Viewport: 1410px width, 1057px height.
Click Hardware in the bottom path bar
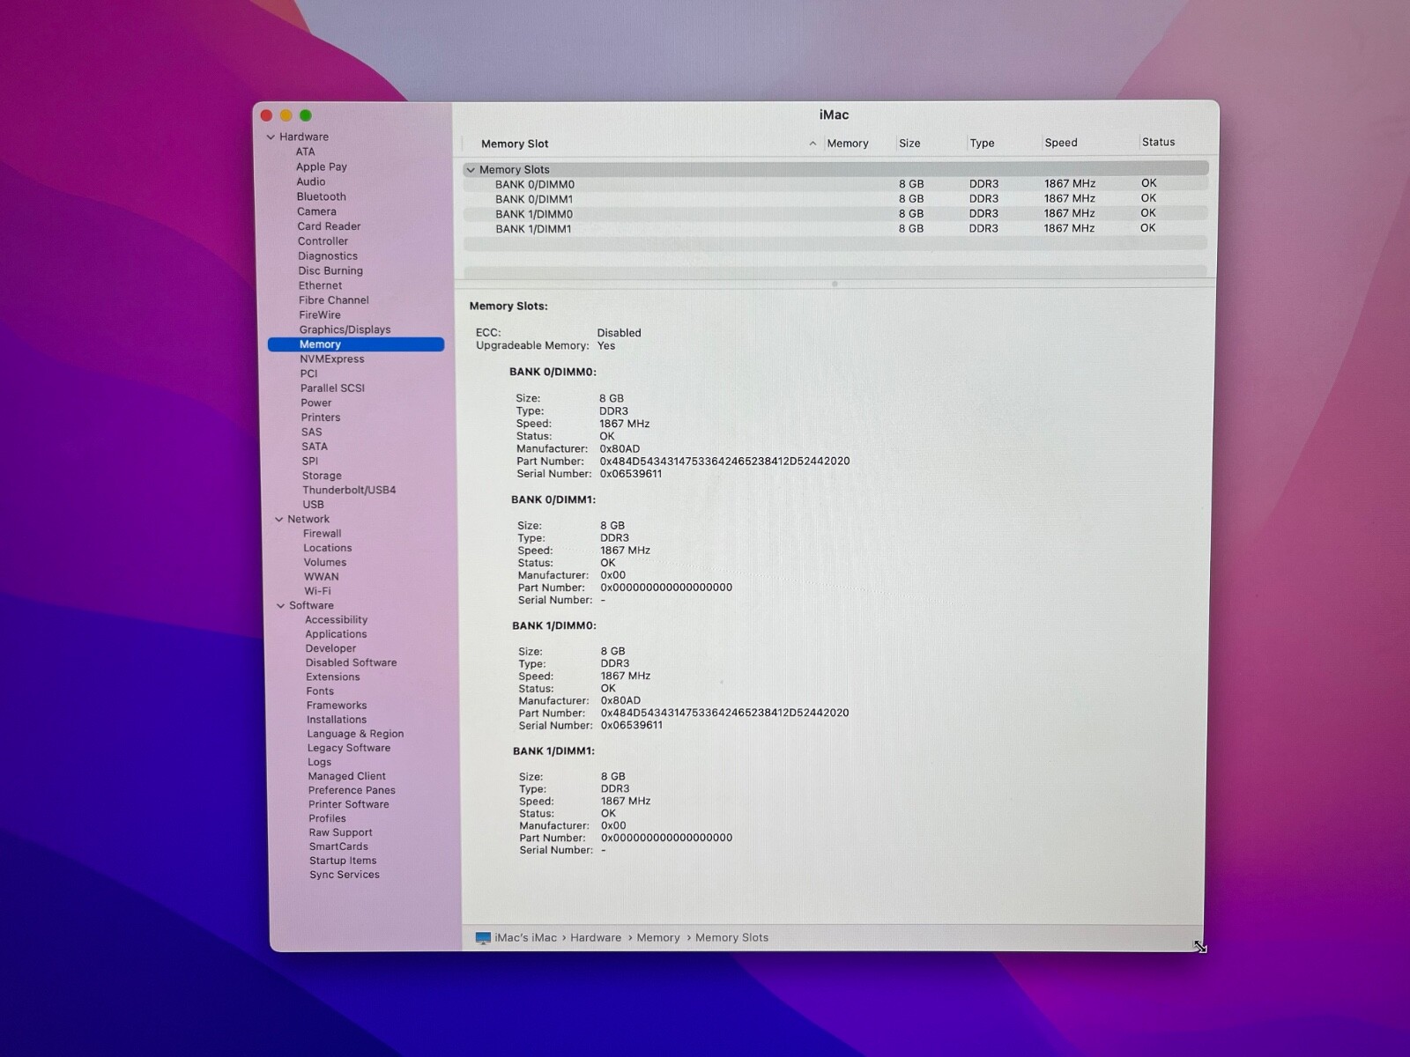596,938
